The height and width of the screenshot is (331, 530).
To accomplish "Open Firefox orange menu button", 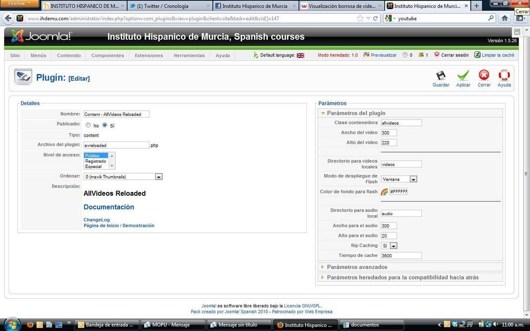I will point(20,3).
